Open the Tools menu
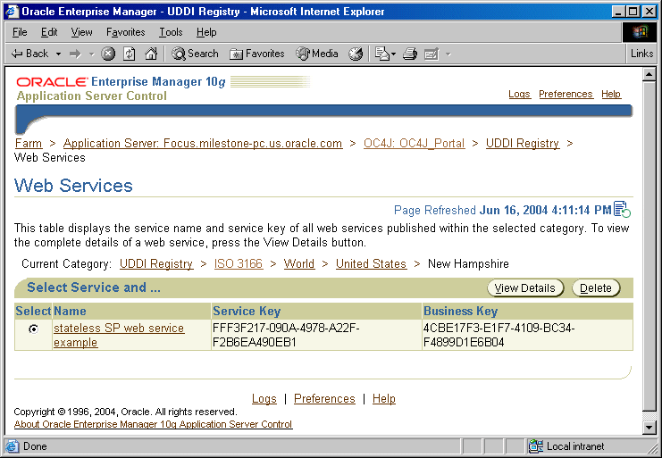The width and height of the screenshot is (662, 458). [x=171, y=32]
